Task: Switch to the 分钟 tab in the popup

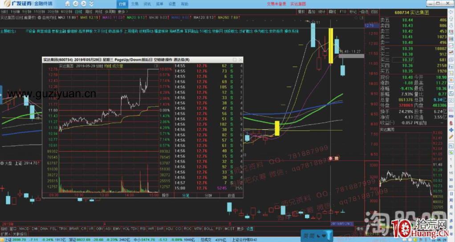Action: point(208,195)
